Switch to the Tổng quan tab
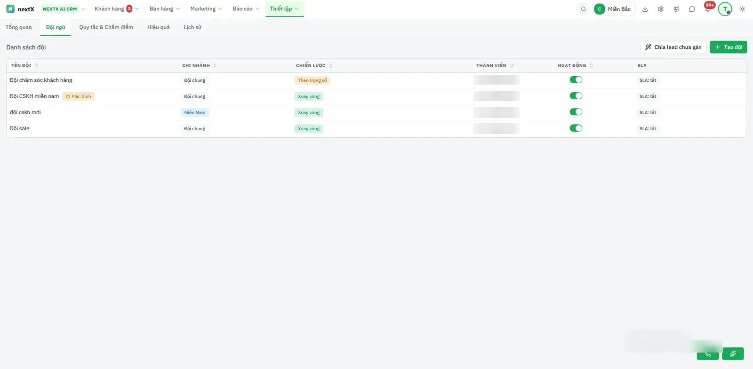 tap(19, 27)
